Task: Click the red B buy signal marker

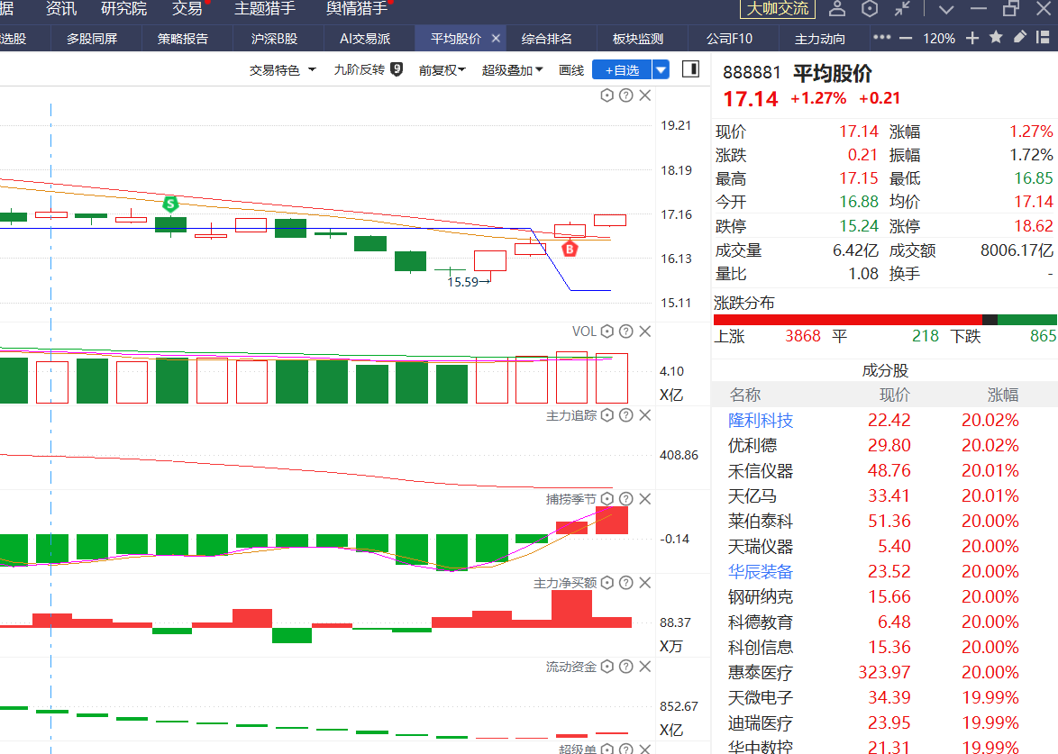Action: tap(570, 249)
